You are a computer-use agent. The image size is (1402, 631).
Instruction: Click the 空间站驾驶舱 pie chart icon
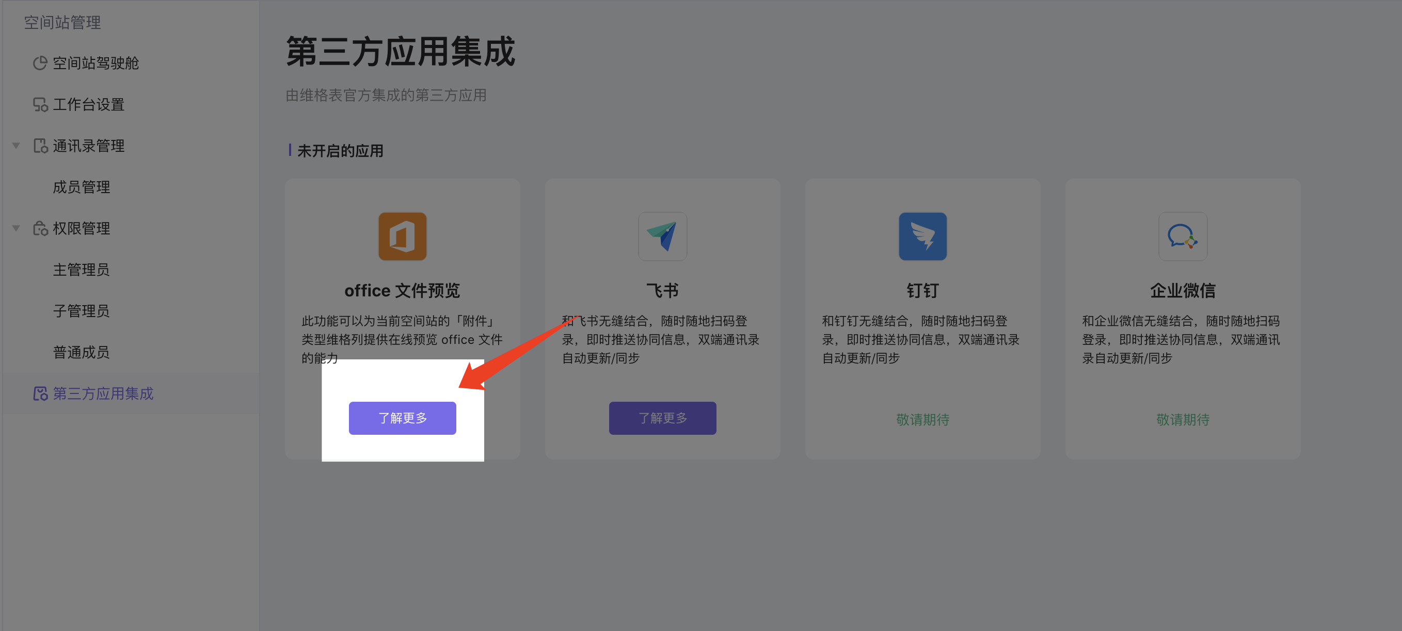pos(40,63)
